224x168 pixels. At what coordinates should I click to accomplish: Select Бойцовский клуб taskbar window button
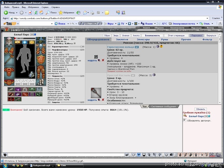(x=42, y=165)
